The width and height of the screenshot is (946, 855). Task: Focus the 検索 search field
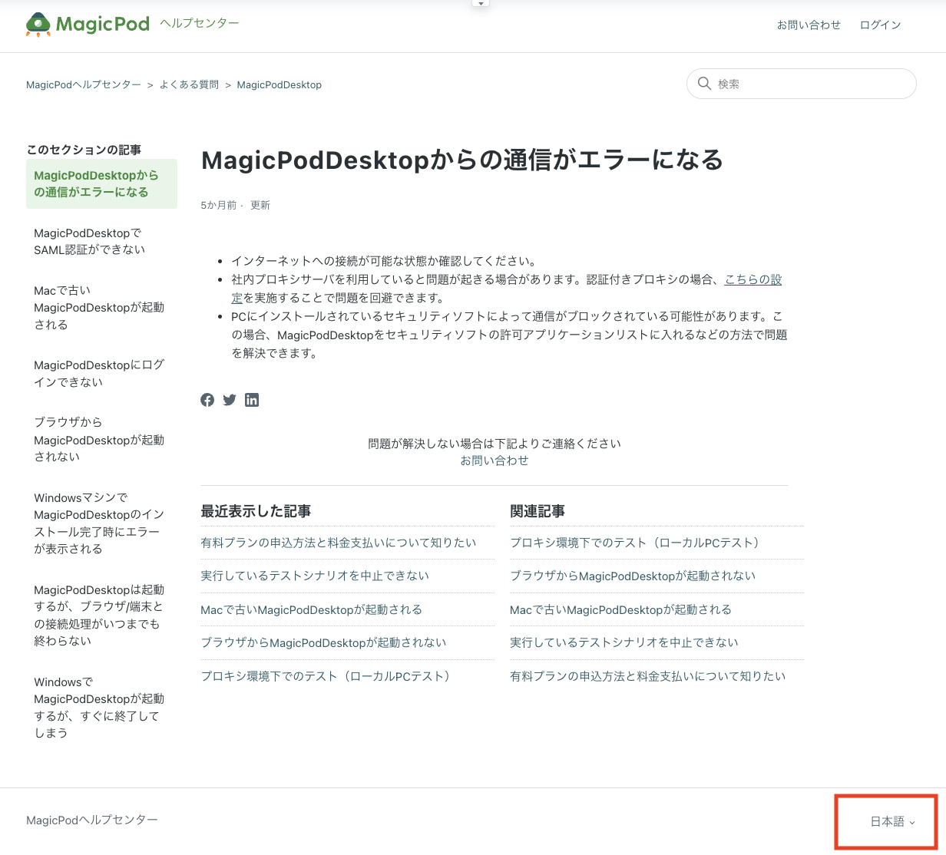(802, 84)
